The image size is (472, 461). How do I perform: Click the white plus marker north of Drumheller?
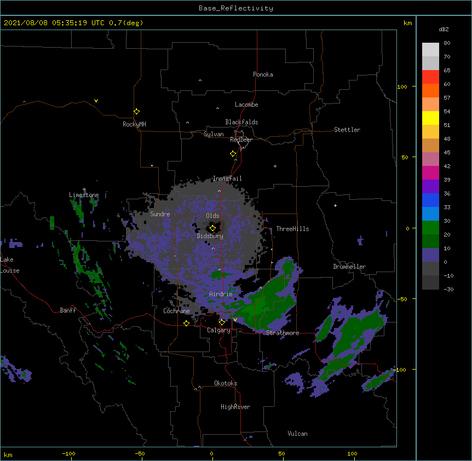click(x=335, y=205)
